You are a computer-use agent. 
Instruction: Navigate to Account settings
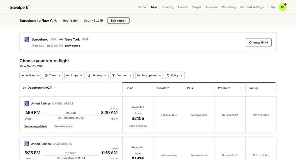252,7
